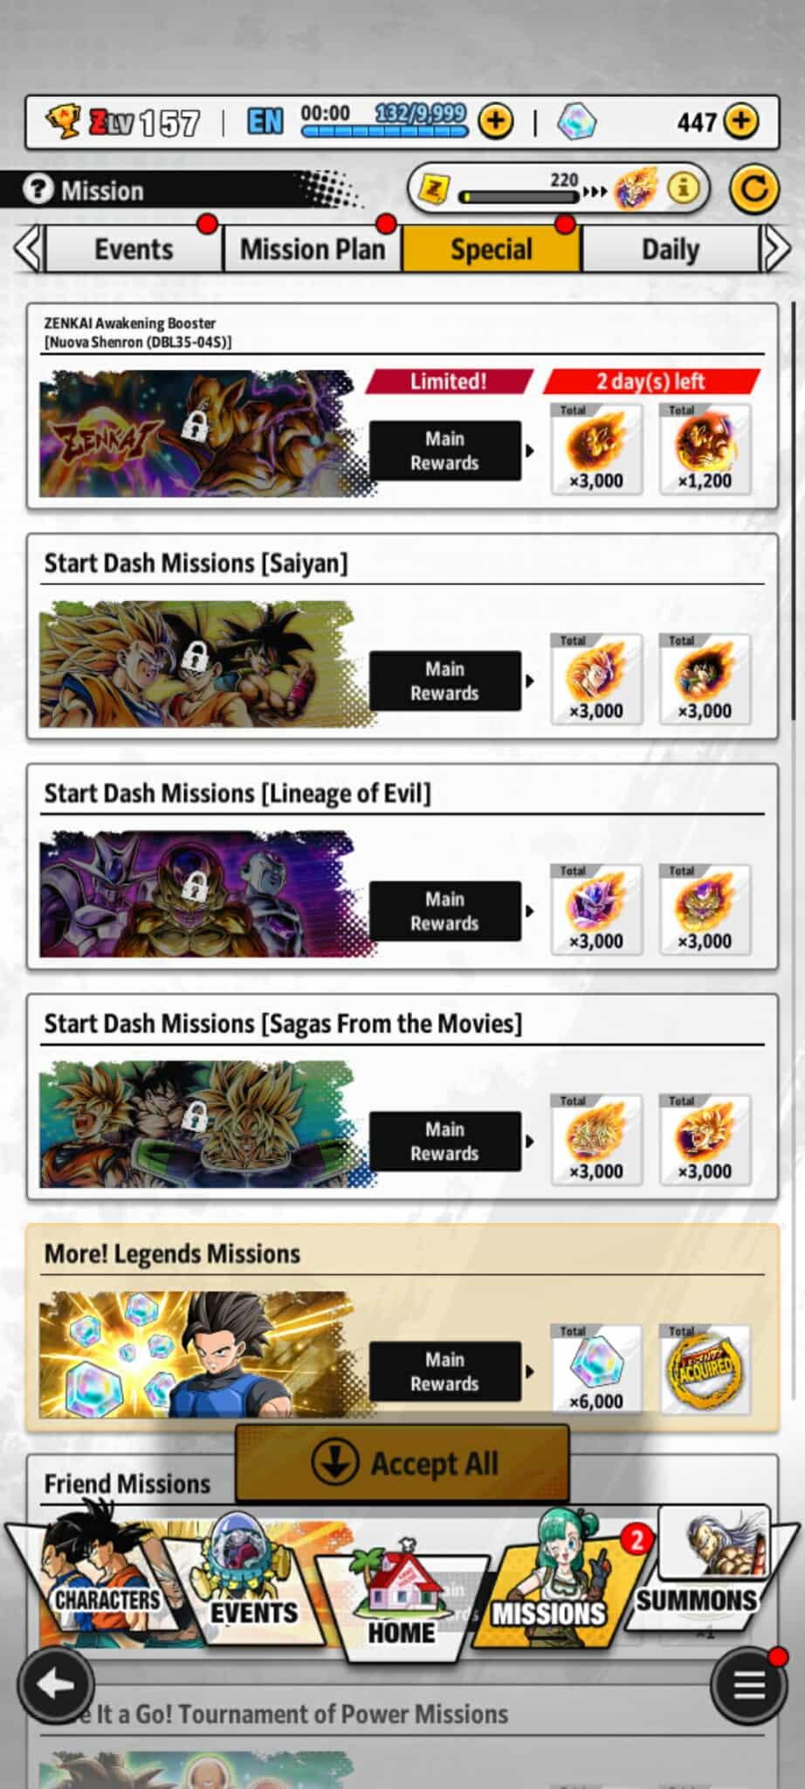Select the Events mission tab

(x=134, y=249)
